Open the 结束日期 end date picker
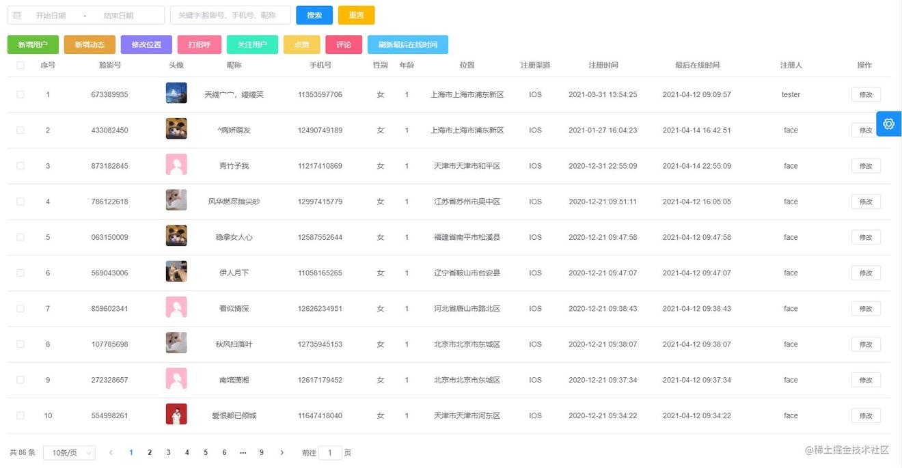The height and width of the screenshot is (468, 902). [x=119, y=15]
